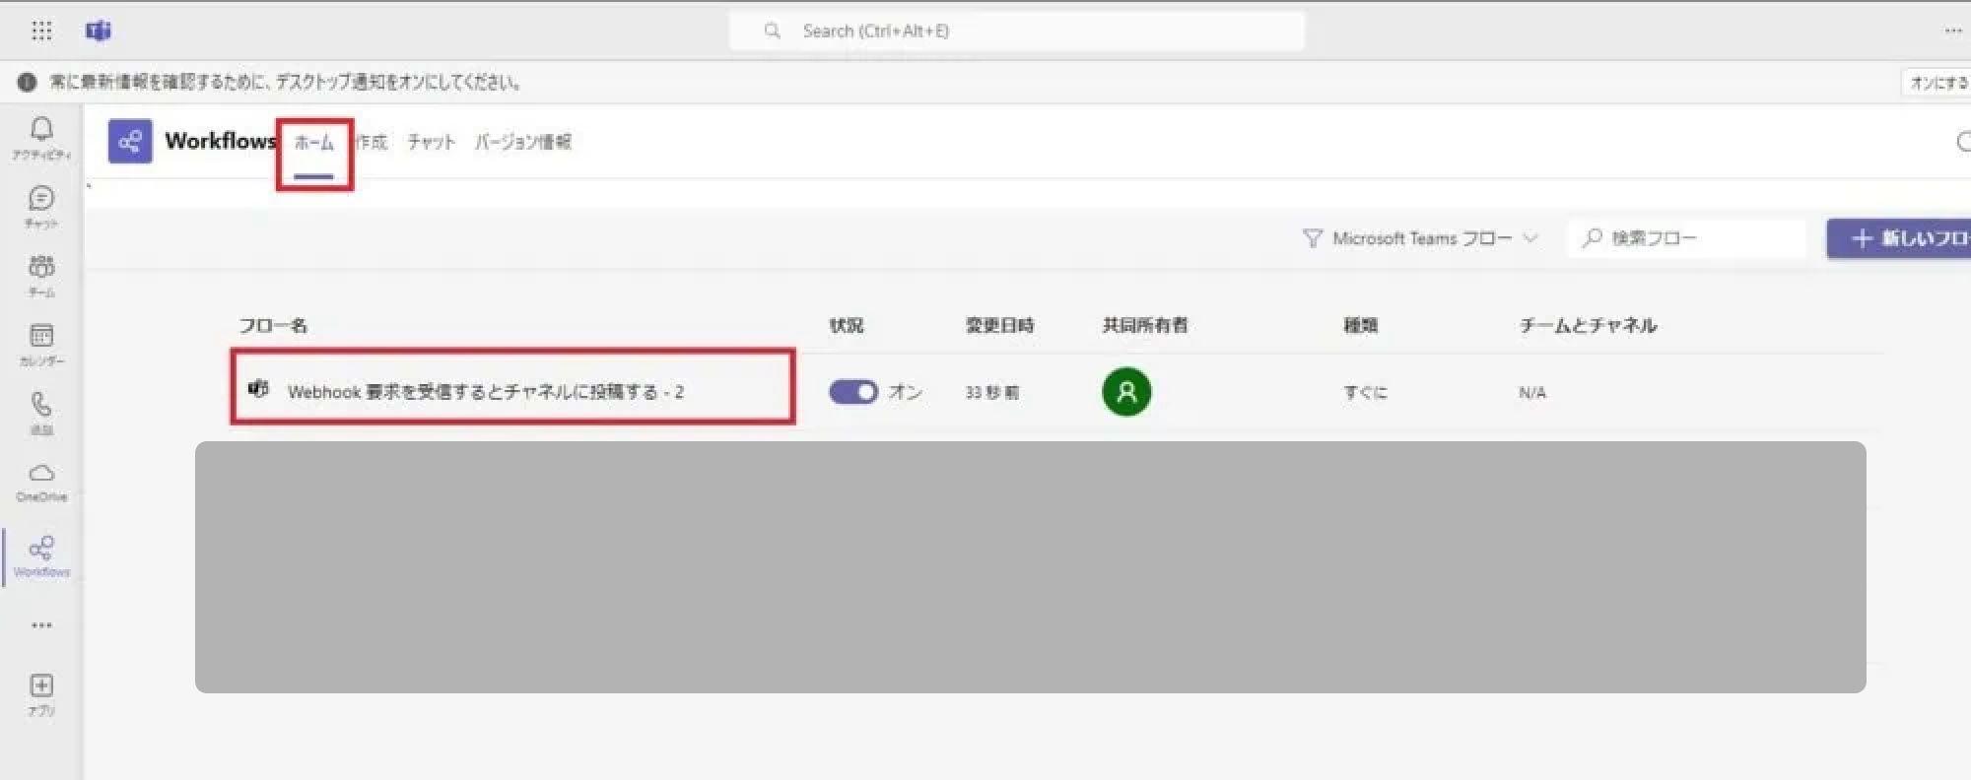Switch to the 作成 tab
The image size is (1971, 780).
373,143
